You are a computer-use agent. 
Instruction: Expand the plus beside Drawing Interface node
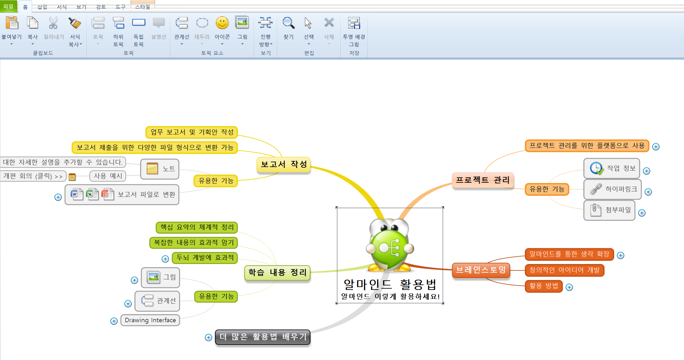[114, 320]
